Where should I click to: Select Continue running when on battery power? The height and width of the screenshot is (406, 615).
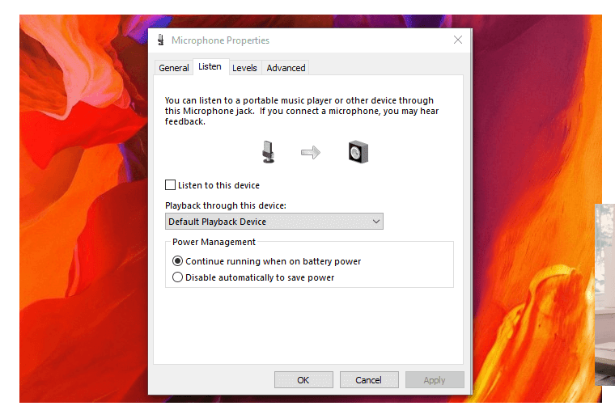(x=177, y=261)
